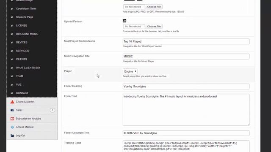Click the Footer Copyright Text field
Image resolution: width=271 pixels, height=152 pixels.
(x=186, y=133)
